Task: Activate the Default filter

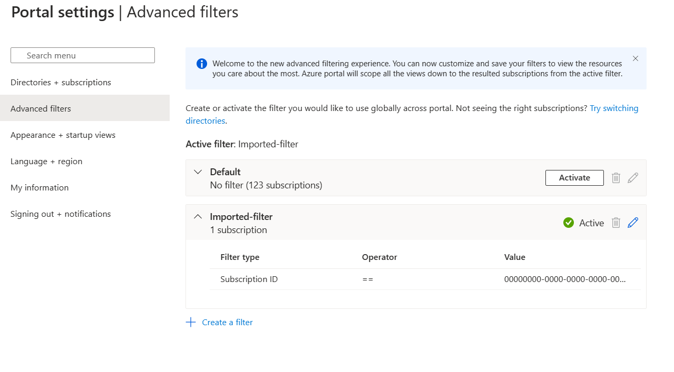Action: tap(574, 178)
